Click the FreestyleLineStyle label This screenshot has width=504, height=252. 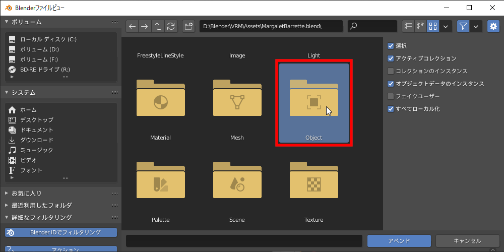160,55
